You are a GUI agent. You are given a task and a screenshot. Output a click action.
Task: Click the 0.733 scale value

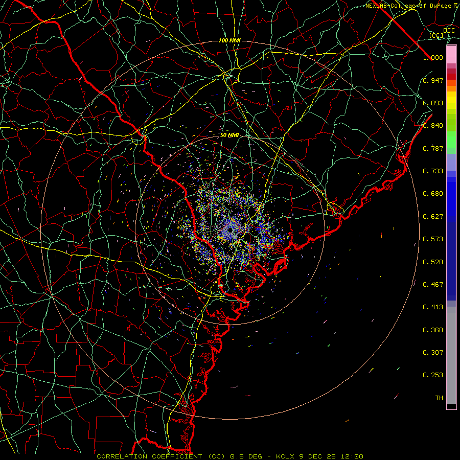click(433, 171)
